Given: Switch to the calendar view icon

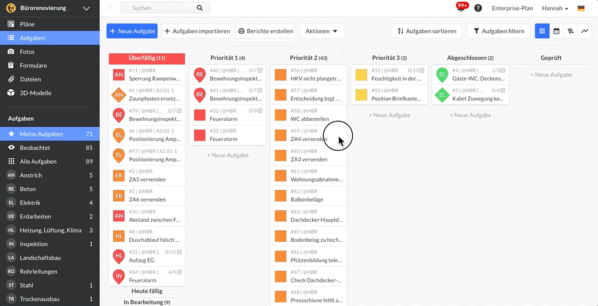Looking at the screenshot, I should pyautogui.click(x=556, y=31).
